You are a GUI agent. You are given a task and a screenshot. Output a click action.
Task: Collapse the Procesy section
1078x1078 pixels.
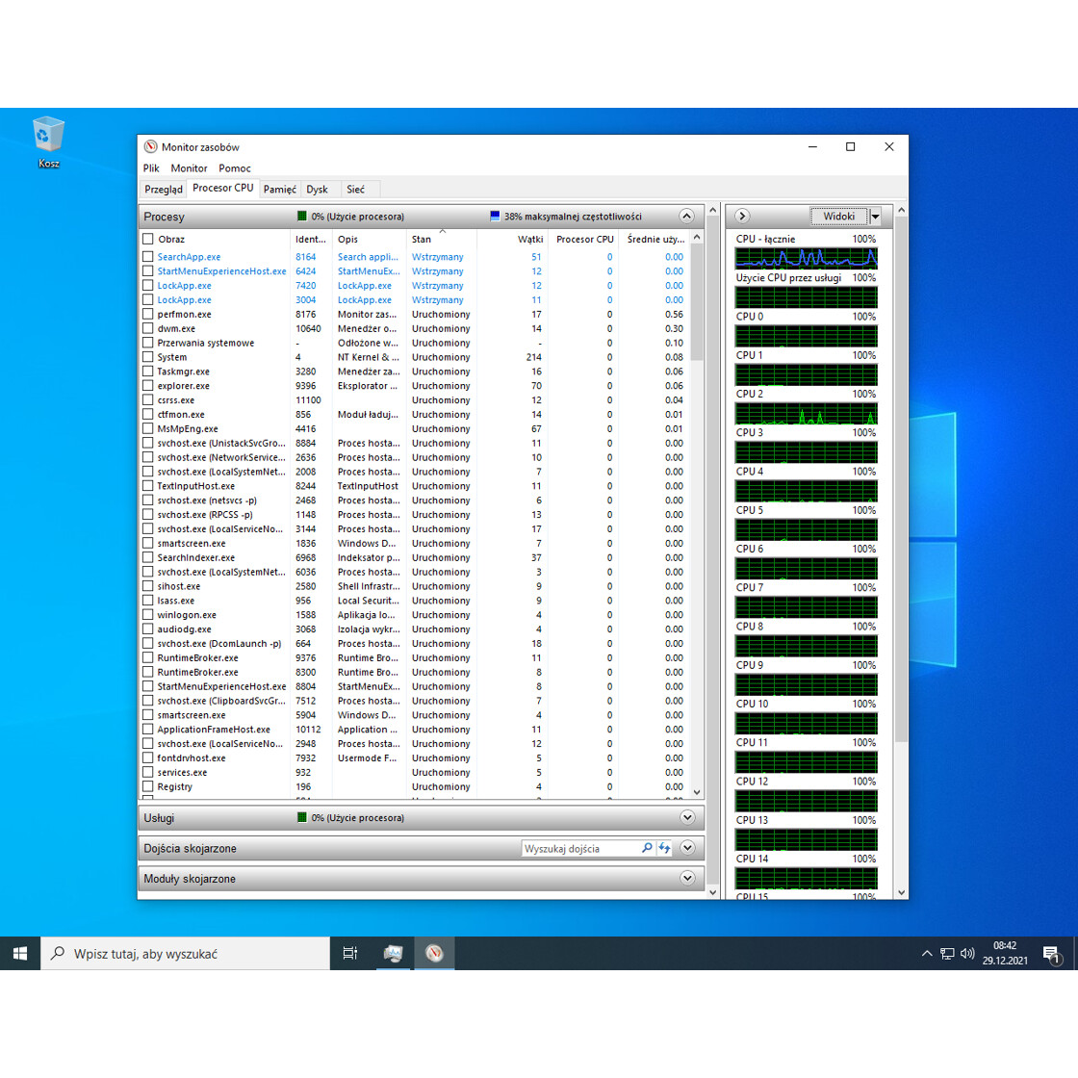point(686,216)
